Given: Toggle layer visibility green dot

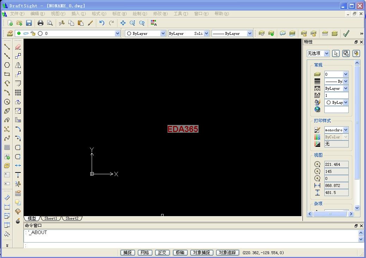Looking at the screenshot, I should 19,33.
